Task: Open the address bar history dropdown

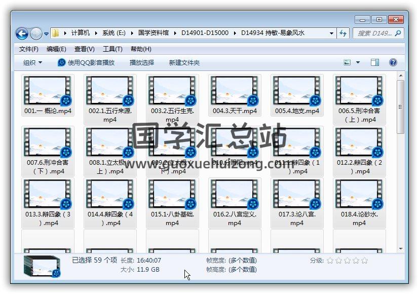Action: (x=331, y=33)
